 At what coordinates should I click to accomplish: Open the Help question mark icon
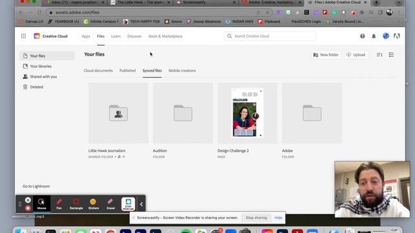point(362,36)
